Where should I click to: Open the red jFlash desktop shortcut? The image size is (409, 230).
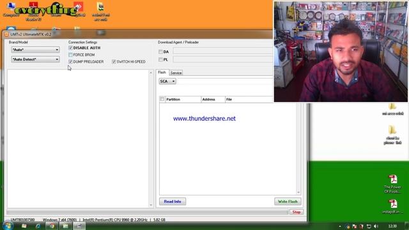(79, 9)
